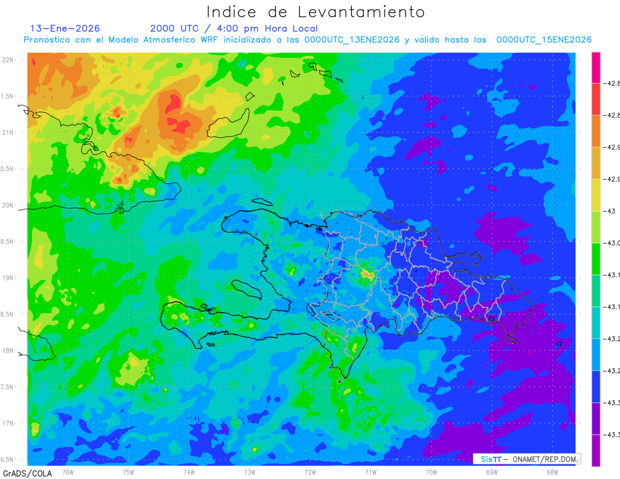
Task: Click the red segment of the color bar
Action: [x=596, y=99]
